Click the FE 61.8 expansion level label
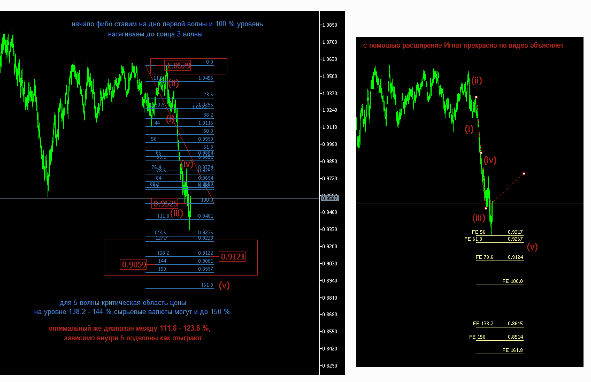591x382 pixels. (x=473, y=239)
